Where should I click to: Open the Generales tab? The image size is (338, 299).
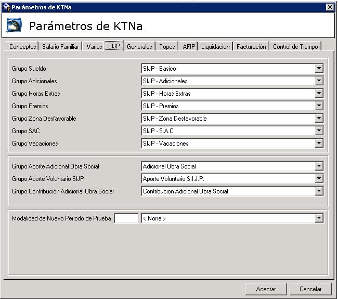click(139, 47)
